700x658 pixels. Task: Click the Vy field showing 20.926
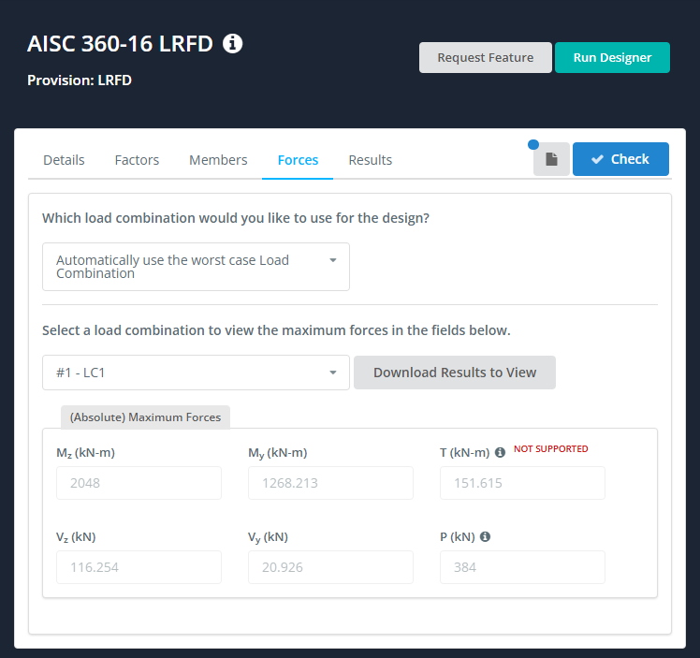(x=330, y=567)
